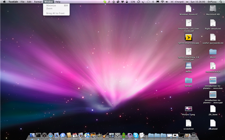Select Macintosh HD drive icon
Viewport: 225px width, 140px height.
click(x=213, y=9)
